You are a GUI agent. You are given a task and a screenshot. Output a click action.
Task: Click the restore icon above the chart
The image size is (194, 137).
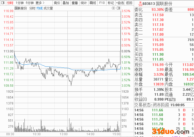(x=113, y=8)
